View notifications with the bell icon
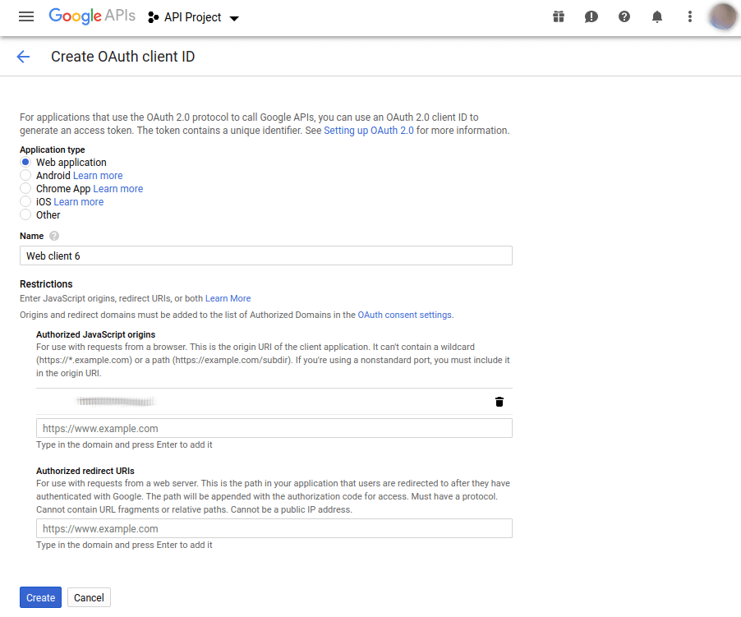 656,16
